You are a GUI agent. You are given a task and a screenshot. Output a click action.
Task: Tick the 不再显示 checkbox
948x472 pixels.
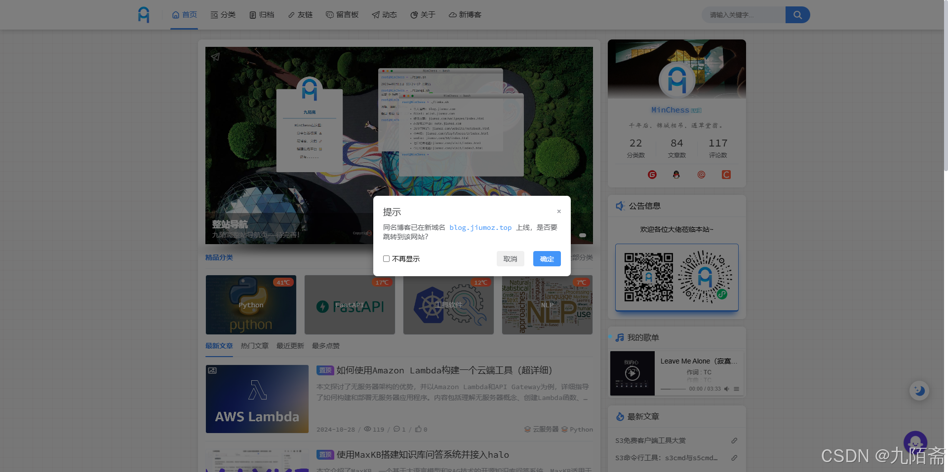coord(386,259)
